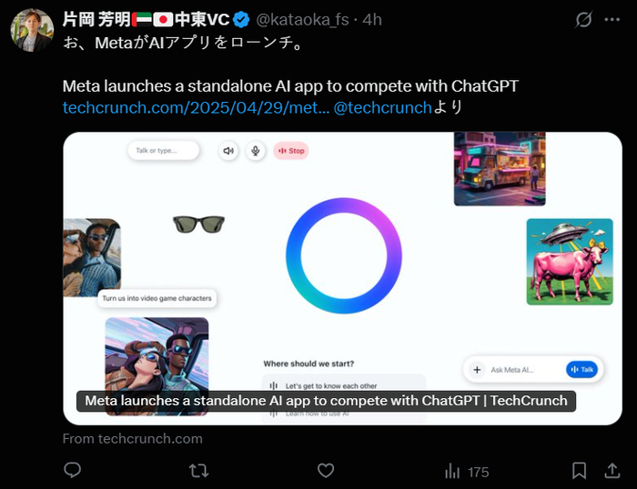Open the author's profile avatar

[x=32, y=30]
